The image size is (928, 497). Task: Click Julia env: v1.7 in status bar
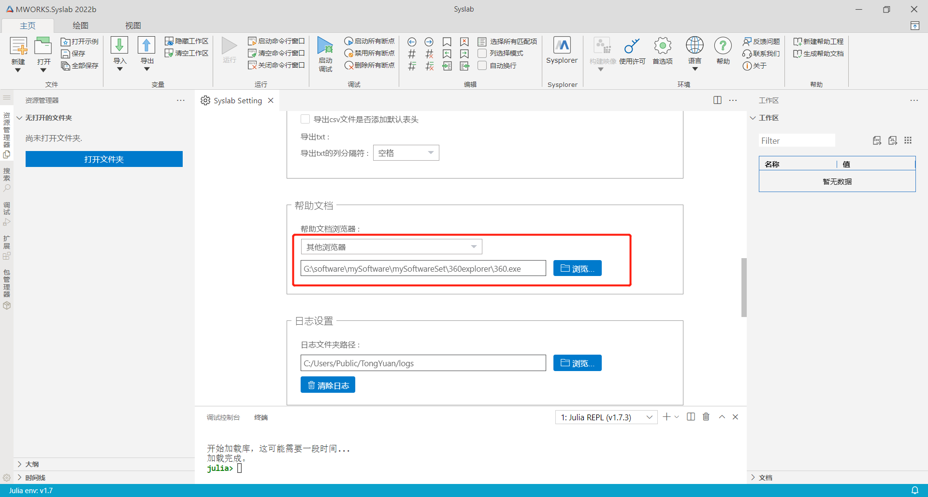tap(31, 491)
